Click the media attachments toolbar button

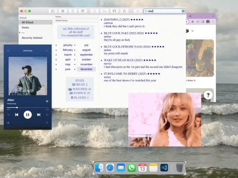pyautogui.click(x=114, y=11)
